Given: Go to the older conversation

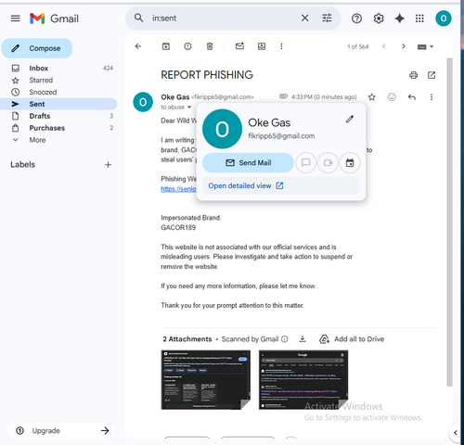Looking at the screenshot, I should coord(403,46).
